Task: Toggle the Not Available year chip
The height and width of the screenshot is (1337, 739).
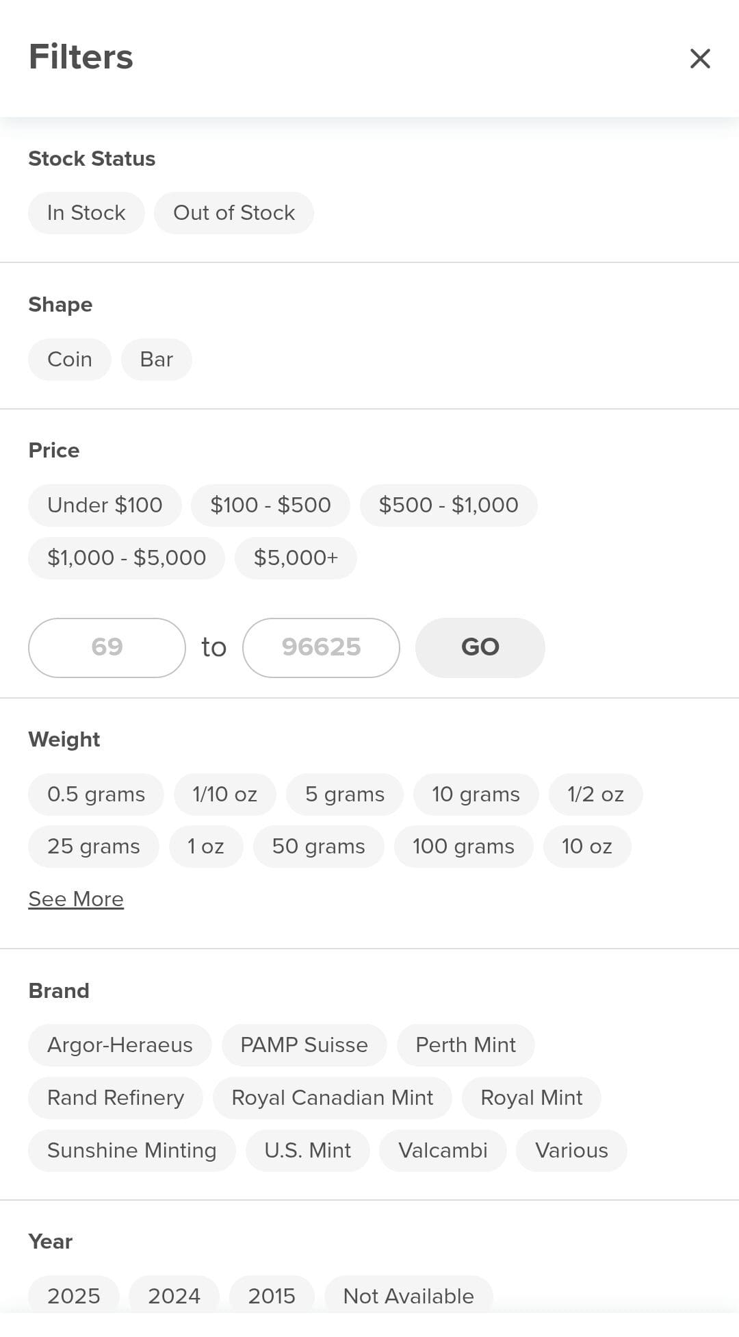Action: (409, 1295)
